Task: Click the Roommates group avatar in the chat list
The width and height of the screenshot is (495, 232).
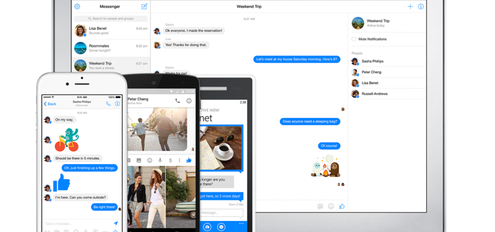Action: (80, 48)
